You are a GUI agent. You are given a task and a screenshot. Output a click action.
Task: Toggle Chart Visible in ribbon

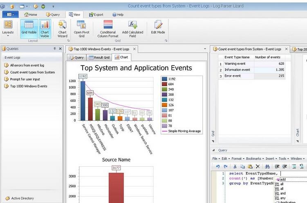pos(45,29)
